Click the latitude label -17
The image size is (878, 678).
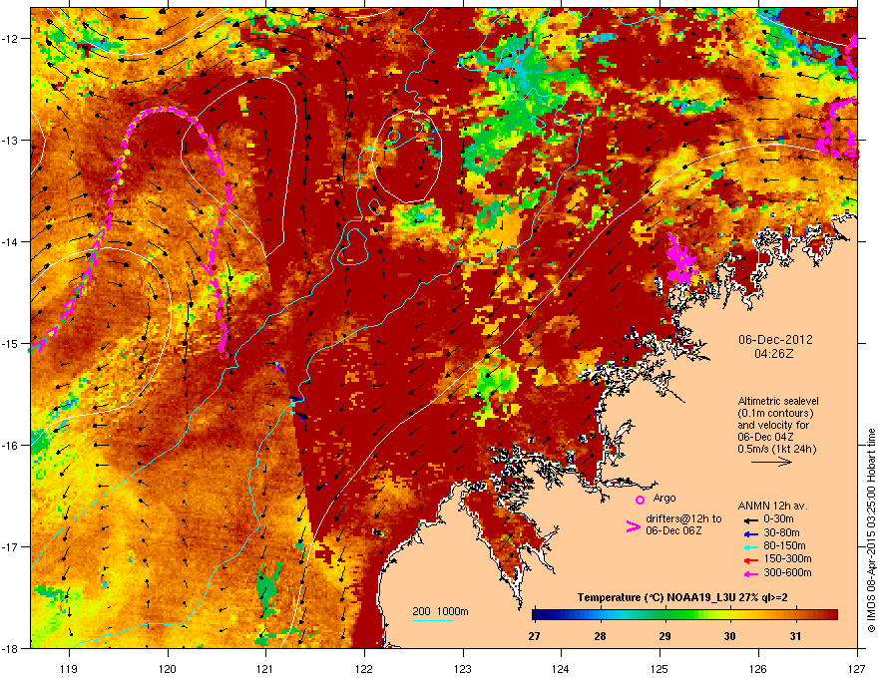[x=12, y=546]
